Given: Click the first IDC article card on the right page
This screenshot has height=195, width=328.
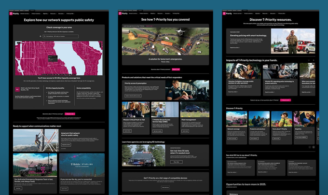Looking at the screenshot, I should pyautogui.click(x=241, y=167).
